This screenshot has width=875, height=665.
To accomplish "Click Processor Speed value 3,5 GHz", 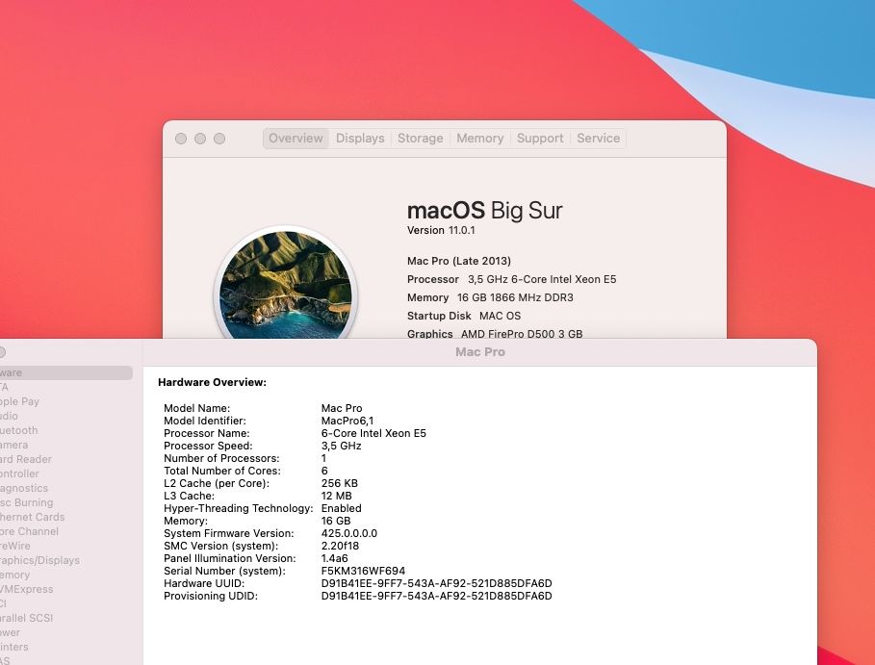I will click(341, 447).
